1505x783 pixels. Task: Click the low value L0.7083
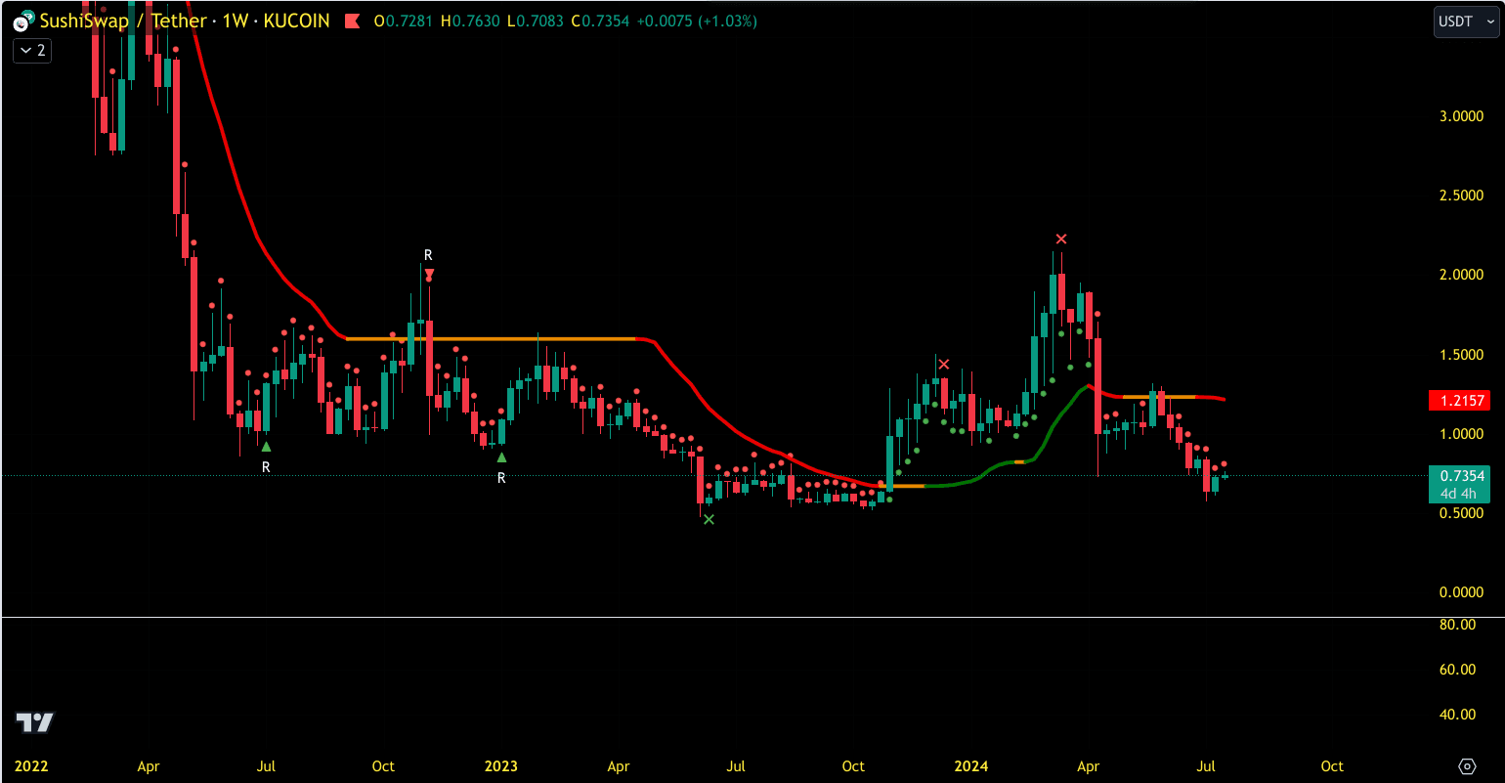536,21
